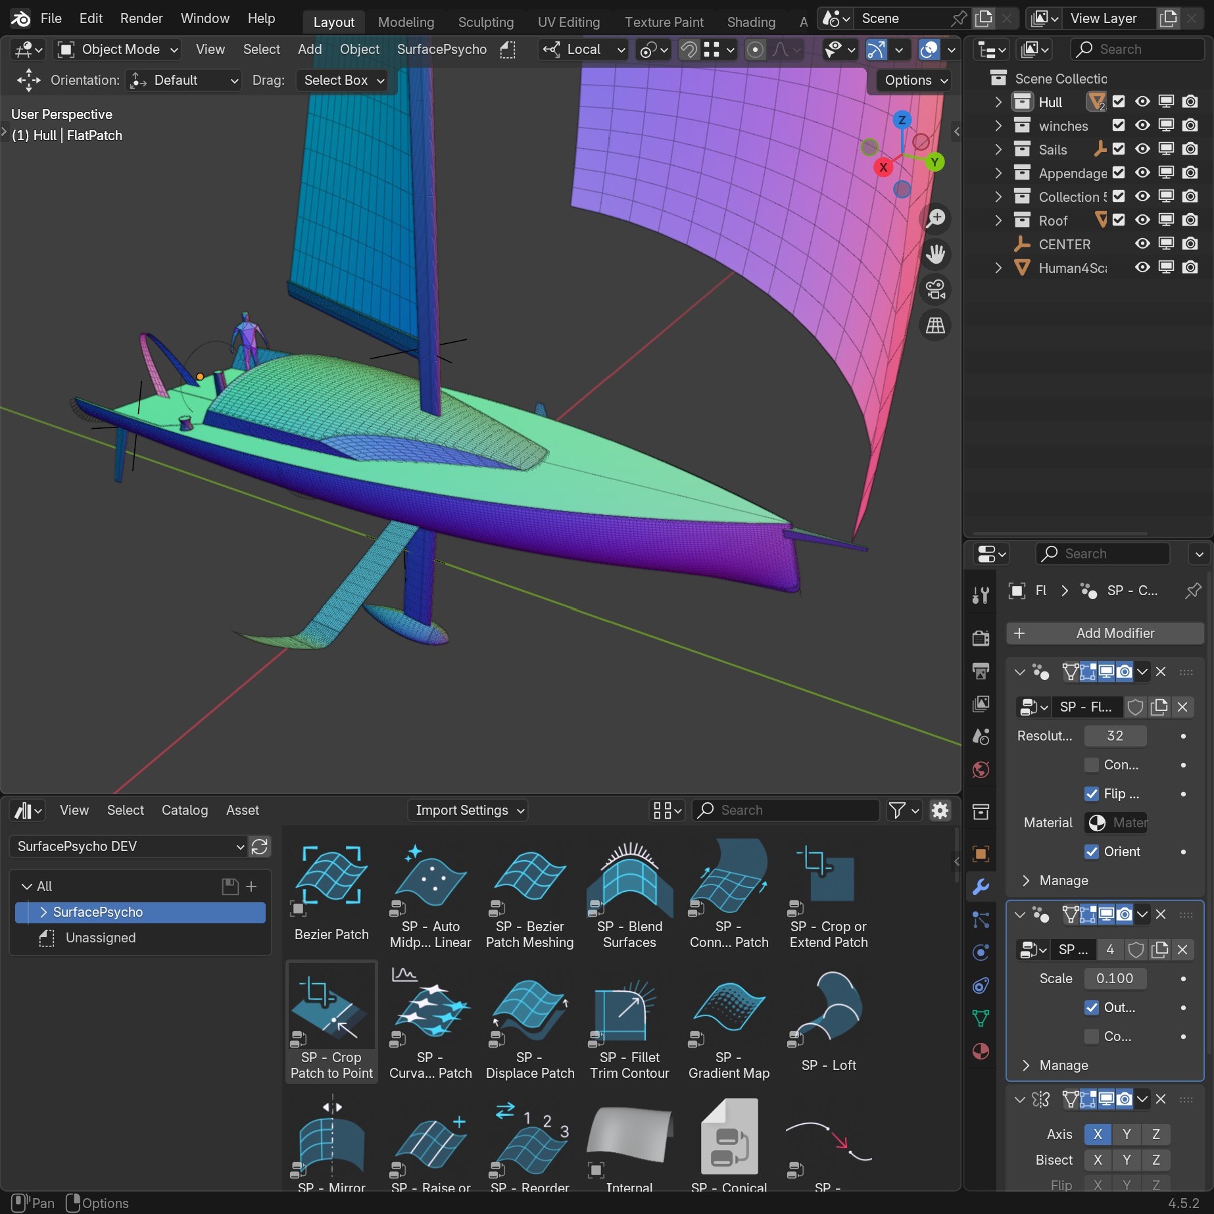Viewport: 1214px width, 1214px height.
Task: Switch to the Shading workspace tab
Action: 751,22
